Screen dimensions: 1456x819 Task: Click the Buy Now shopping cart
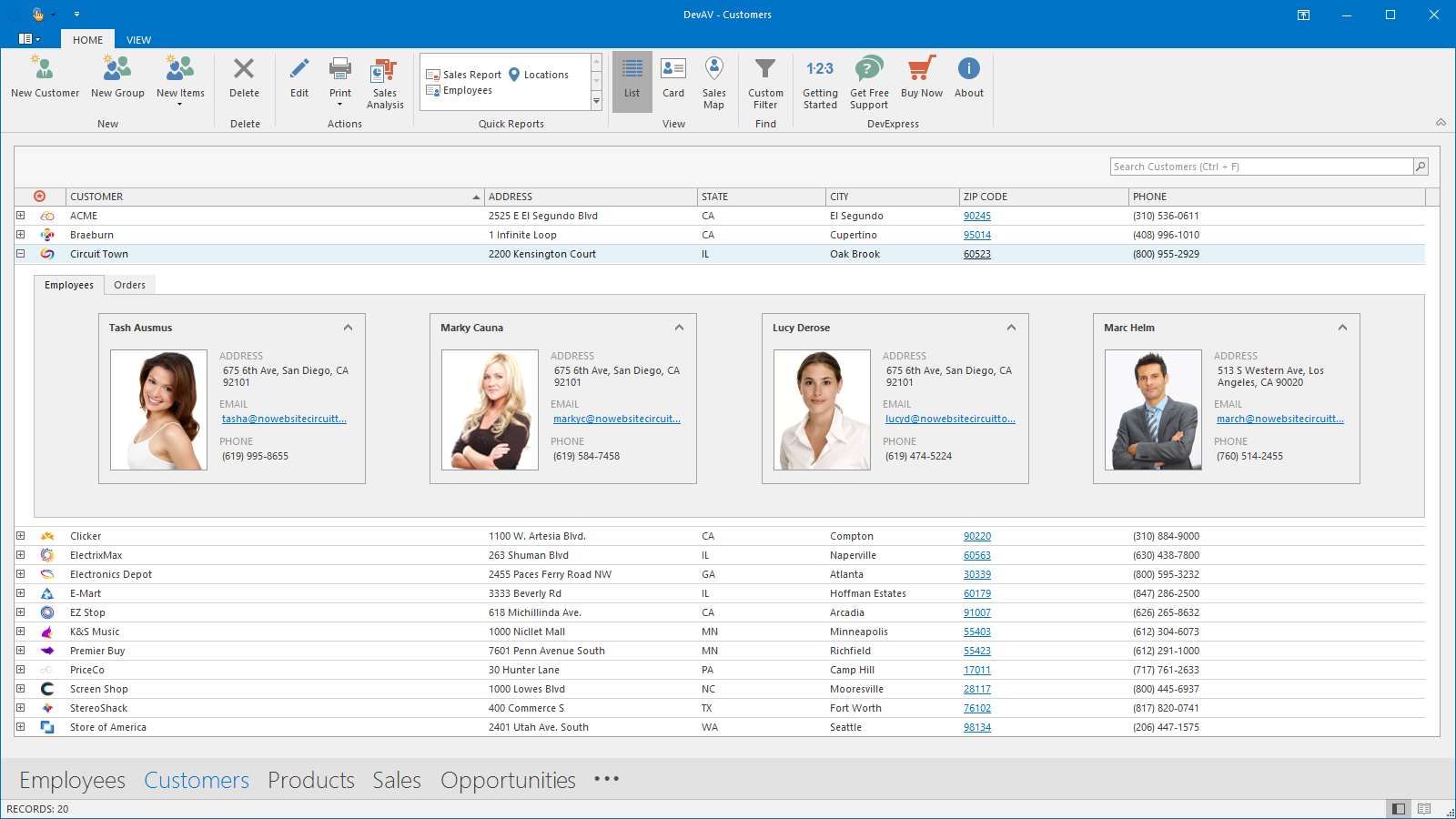click(921, 70)
